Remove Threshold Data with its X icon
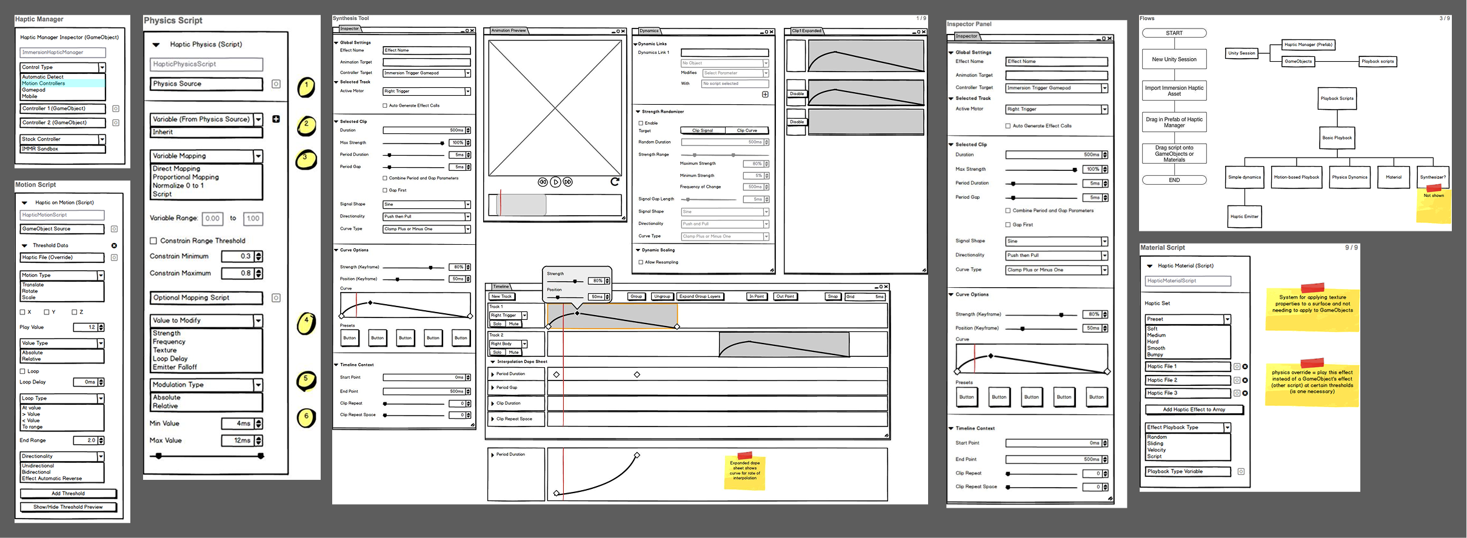 coord(114,246)
